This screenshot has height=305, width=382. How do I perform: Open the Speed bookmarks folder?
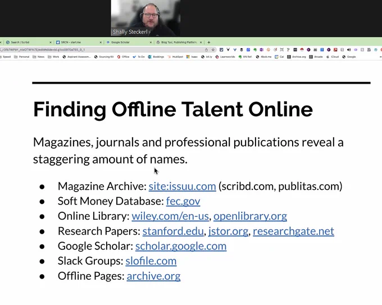[5, 57]
